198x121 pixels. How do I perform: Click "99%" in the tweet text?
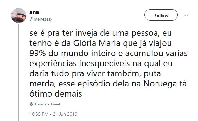(x=38, y=53)
